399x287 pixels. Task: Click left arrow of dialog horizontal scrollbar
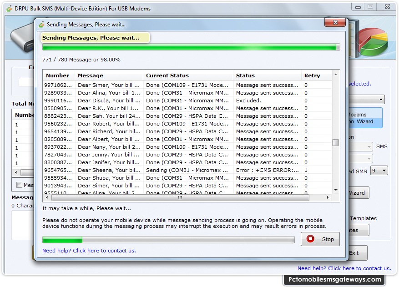pyautogui.click(x=47, y=198)
